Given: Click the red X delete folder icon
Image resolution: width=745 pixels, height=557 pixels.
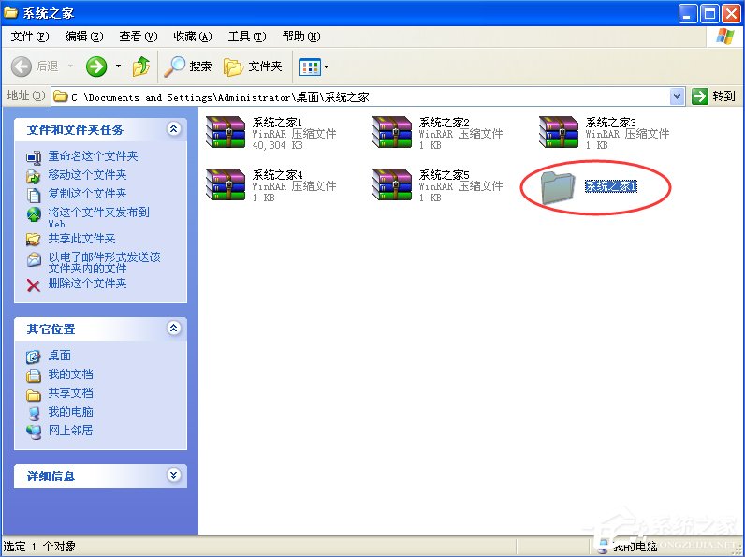Looking at the screenshot, I should click(x=34, y=286).
